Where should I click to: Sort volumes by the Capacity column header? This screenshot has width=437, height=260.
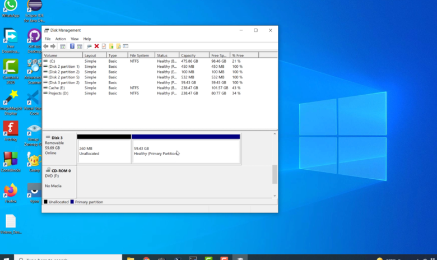point(194,55)
